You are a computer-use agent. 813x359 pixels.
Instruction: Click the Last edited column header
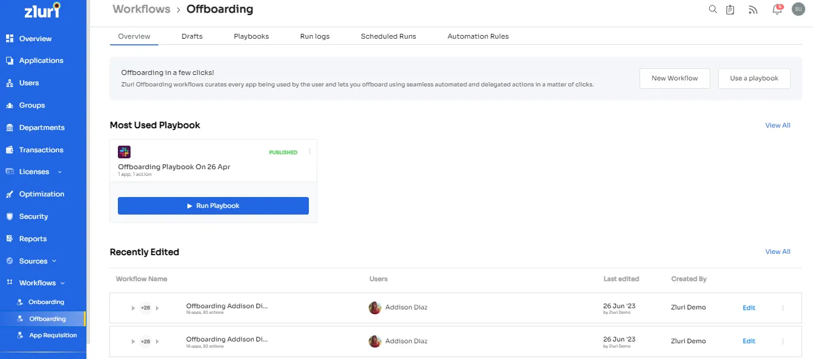tap(621, 279)
